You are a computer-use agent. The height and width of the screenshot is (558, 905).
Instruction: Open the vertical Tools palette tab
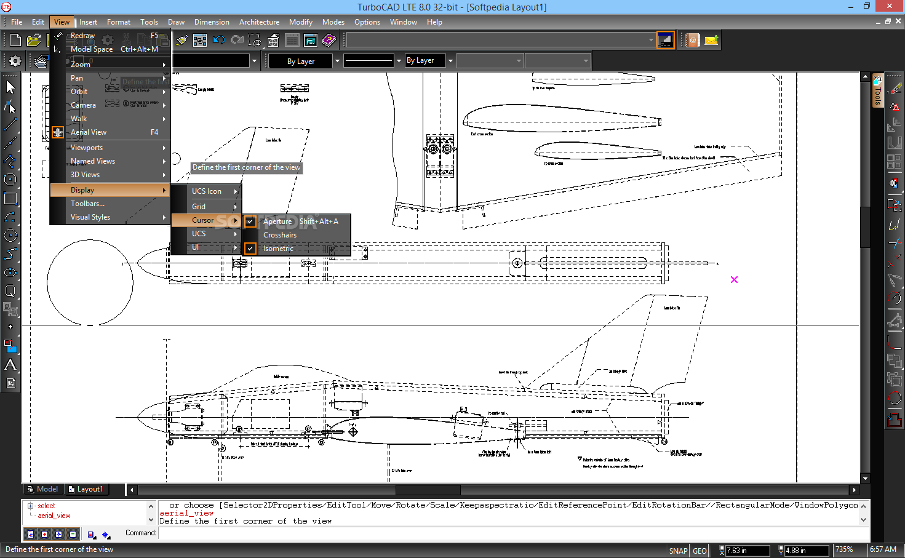[x=878, y=90]
